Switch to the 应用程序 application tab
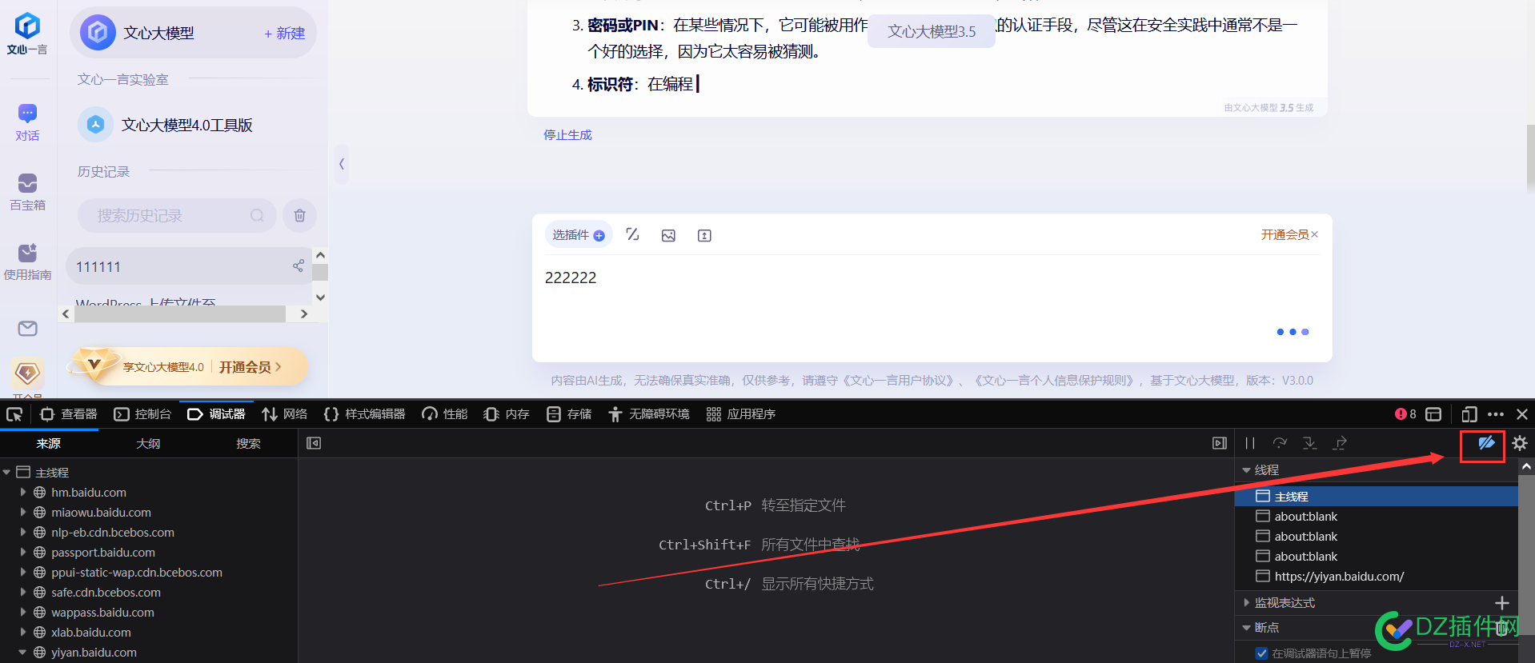The width and height of the screenshot is (1535, 663). 741,414
